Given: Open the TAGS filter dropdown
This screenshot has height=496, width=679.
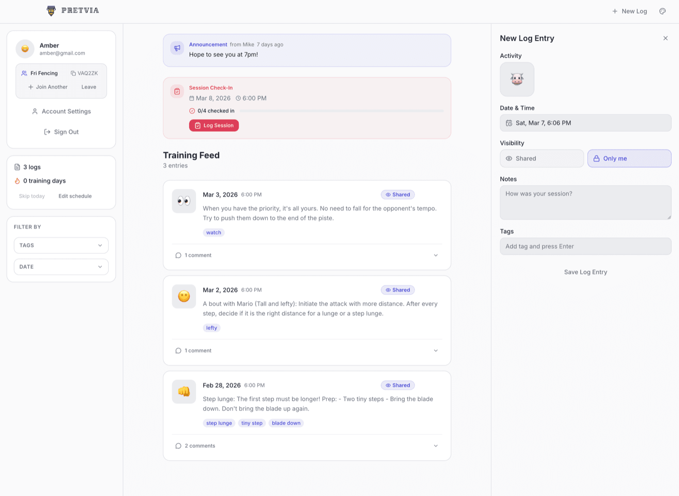Looking at the screenshot, I should pyautogui.click(x=61, y=245).
